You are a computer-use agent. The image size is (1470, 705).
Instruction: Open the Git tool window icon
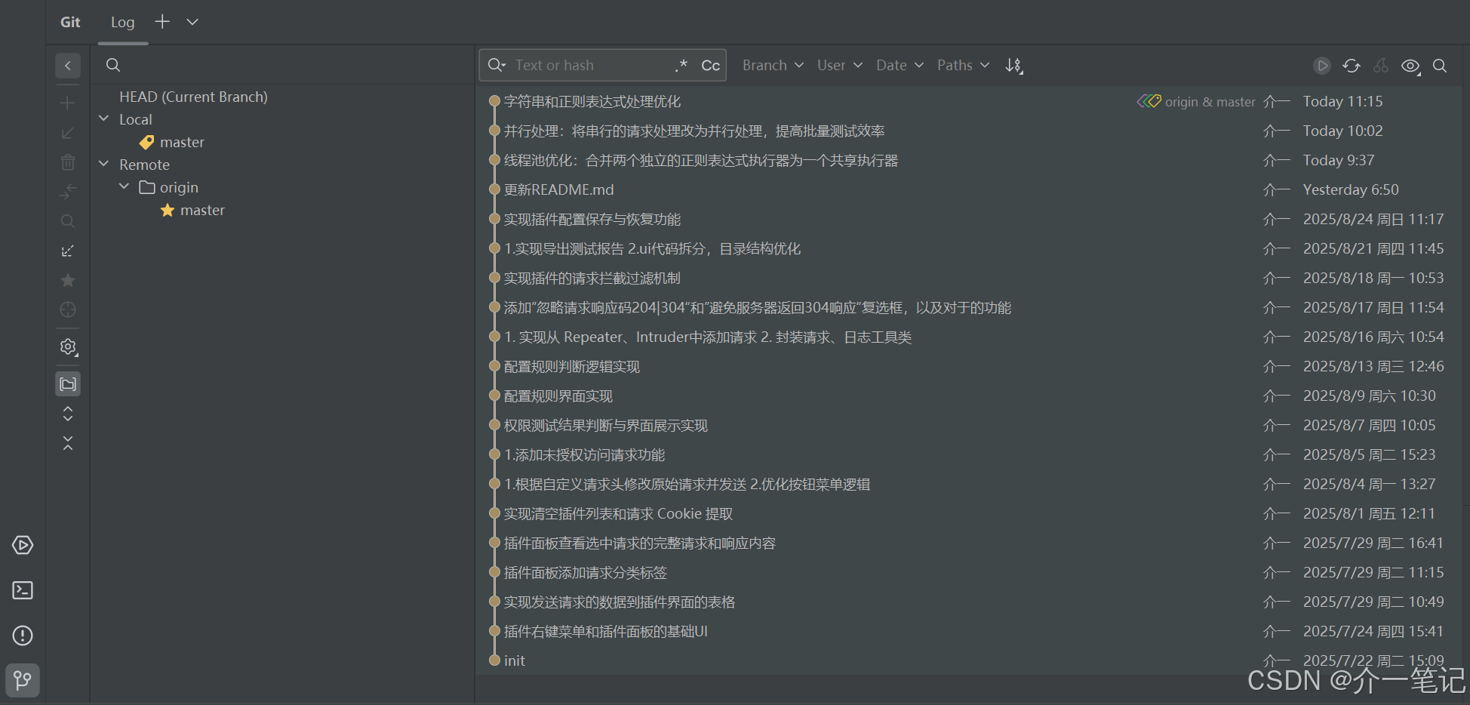(x=23, y=681)
